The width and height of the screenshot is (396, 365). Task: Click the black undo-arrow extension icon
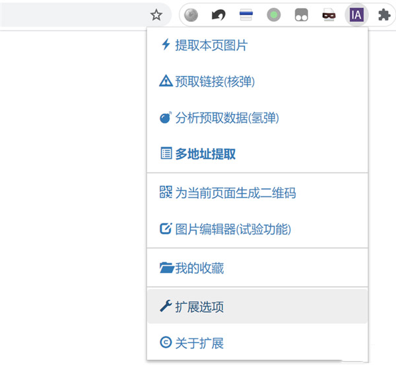[x=218, y=15]
